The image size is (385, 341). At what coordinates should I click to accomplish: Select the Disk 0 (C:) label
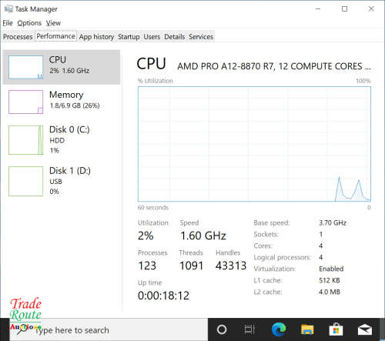(x=69, y=129)
